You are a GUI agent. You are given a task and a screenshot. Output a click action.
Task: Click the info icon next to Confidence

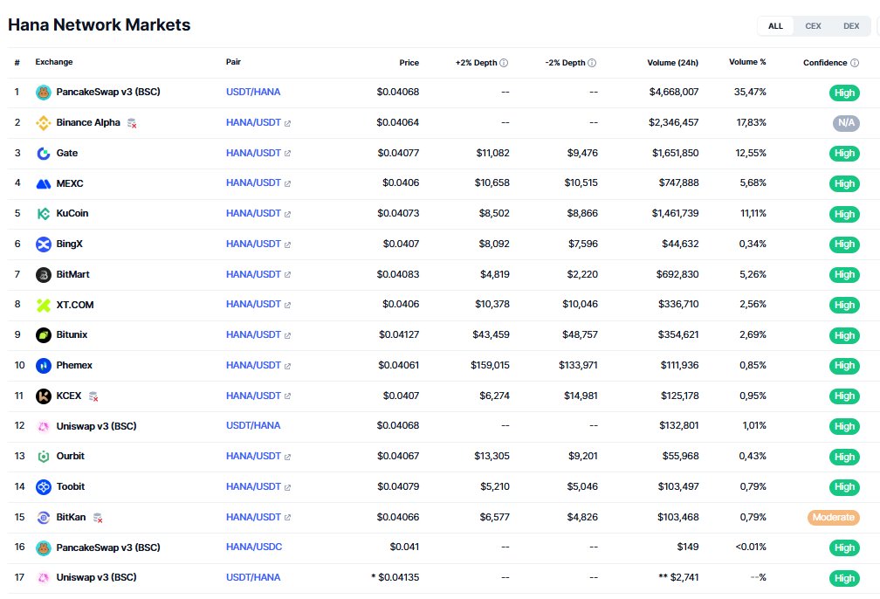pos(855,63)
